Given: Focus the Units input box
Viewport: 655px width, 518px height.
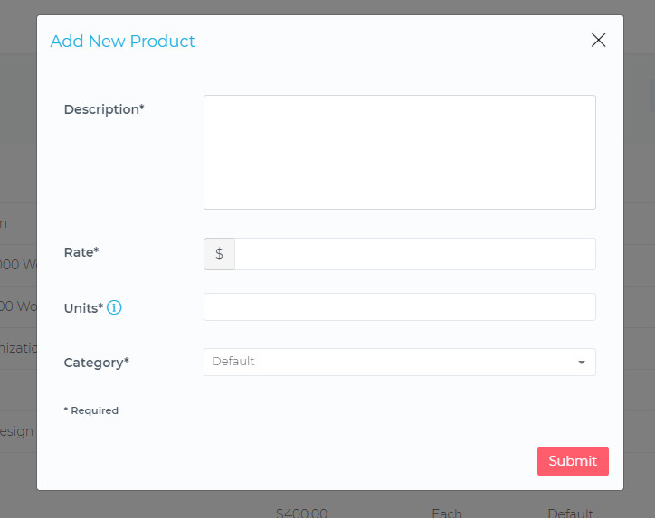Looking at the screenshot, I should [x=399, y=307].
